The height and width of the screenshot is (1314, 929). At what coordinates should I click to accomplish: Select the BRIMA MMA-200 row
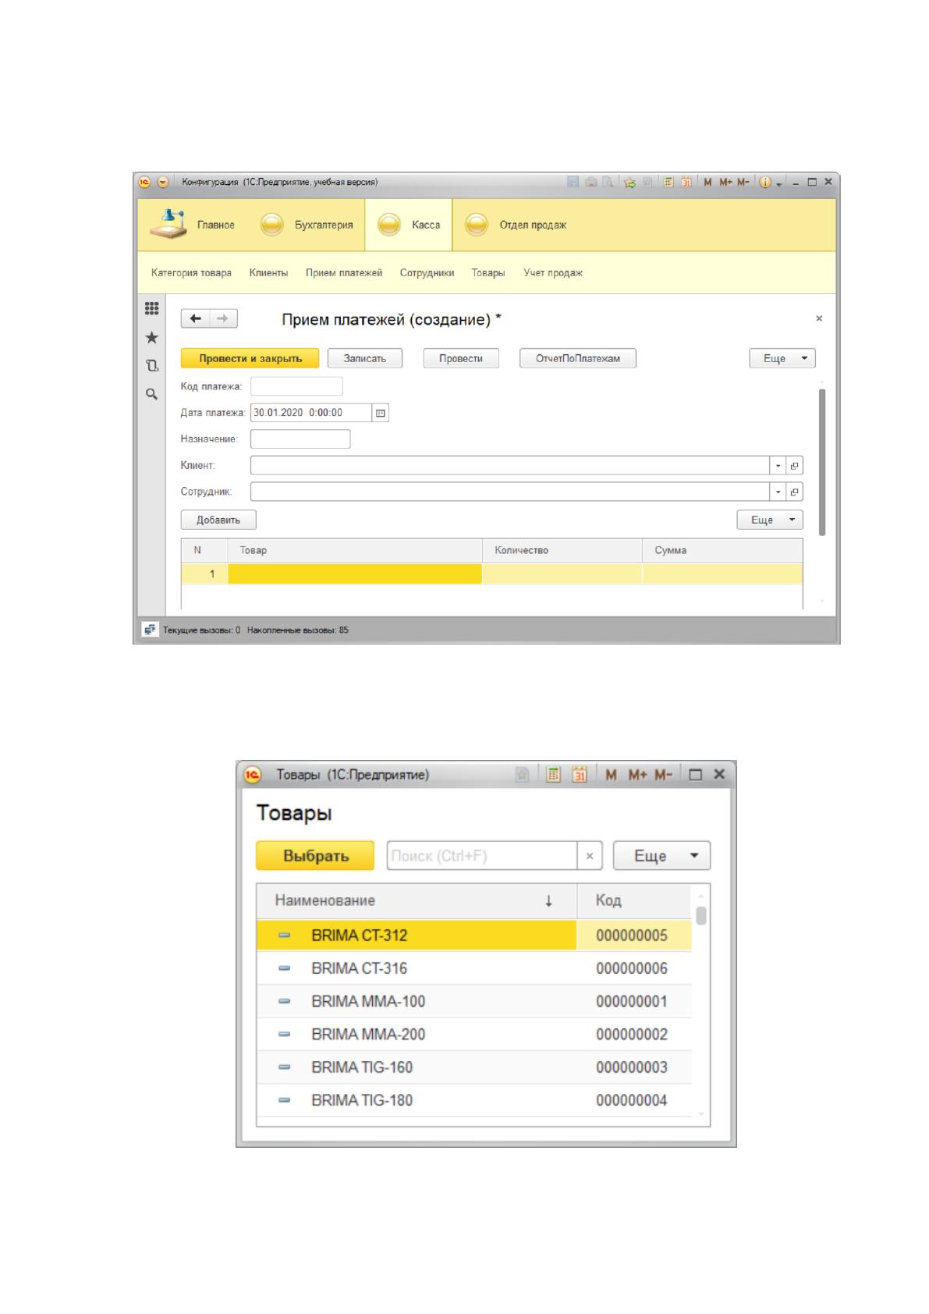click(x=474, y=1035)
